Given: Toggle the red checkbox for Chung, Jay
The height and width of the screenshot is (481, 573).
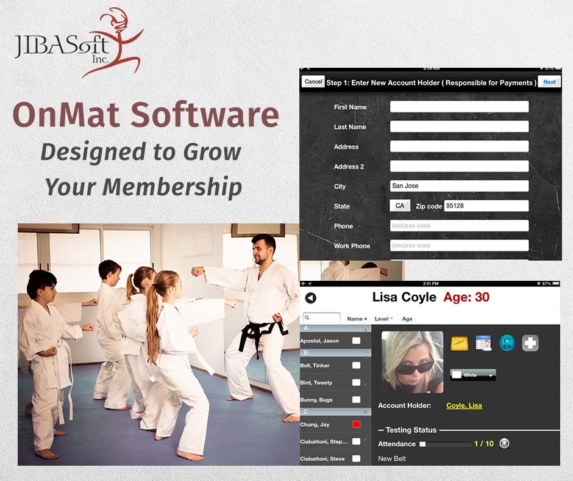Looking at the screenshot, I should tap(357, 424).
